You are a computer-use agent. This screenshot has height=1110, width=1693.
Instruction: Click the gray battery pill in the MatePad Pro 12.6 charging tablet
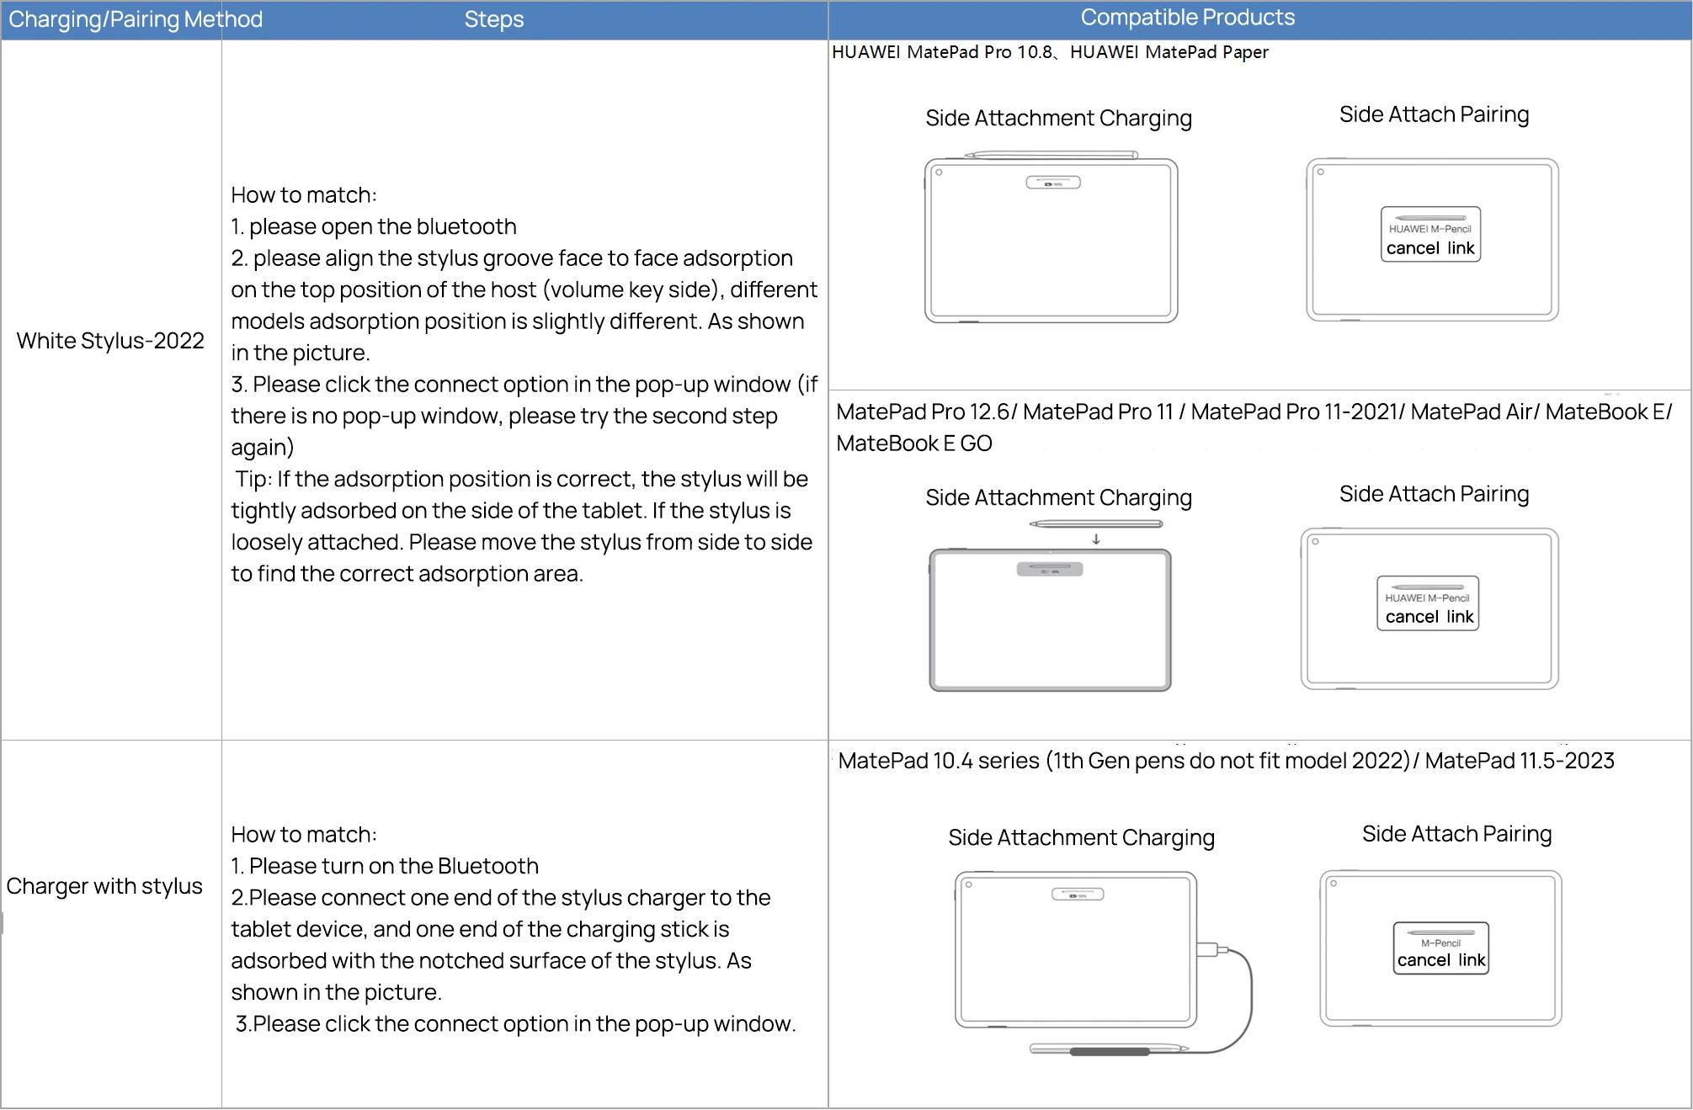point(1050,570)
